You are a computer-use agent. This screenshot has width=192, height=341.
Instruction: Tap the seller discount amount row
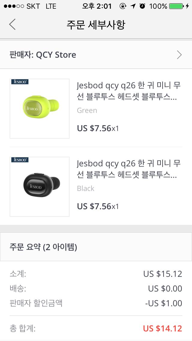click(x=96, y=303)
